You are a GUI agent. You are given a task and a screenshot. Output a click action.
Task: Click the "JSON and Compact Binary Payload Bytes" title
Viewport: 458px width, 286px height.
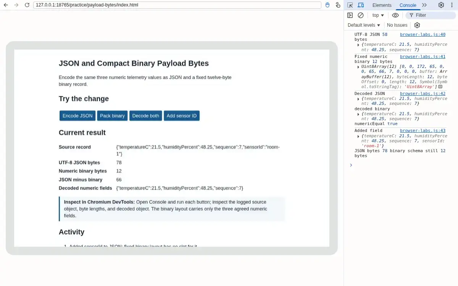134,63
